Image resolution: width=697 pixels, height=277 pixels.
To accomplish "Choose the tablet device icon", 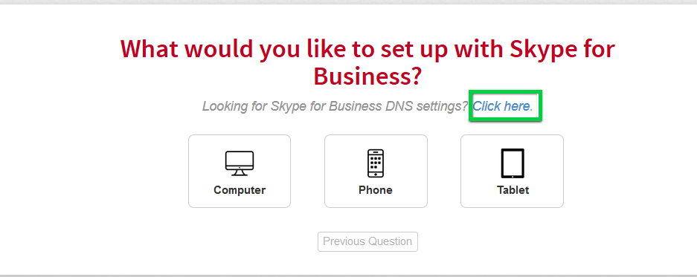I will tap(513, 163).
